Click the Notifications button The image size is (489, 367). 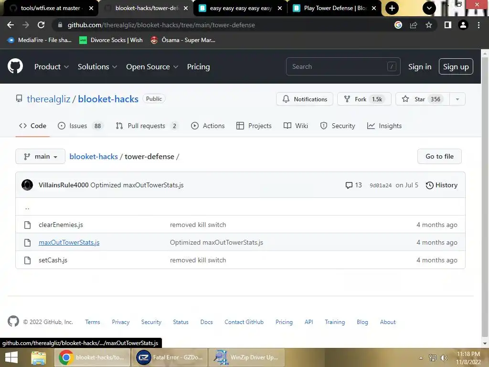[304, 99]
